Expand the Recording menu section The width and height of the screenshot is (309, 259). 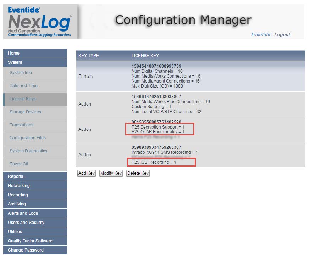tap(35, 195)
